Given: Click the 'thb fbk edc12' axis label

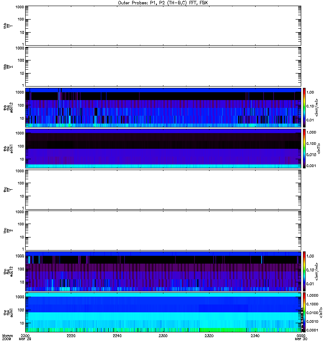Looking at the screenshot, I should [x=8, y=107].
